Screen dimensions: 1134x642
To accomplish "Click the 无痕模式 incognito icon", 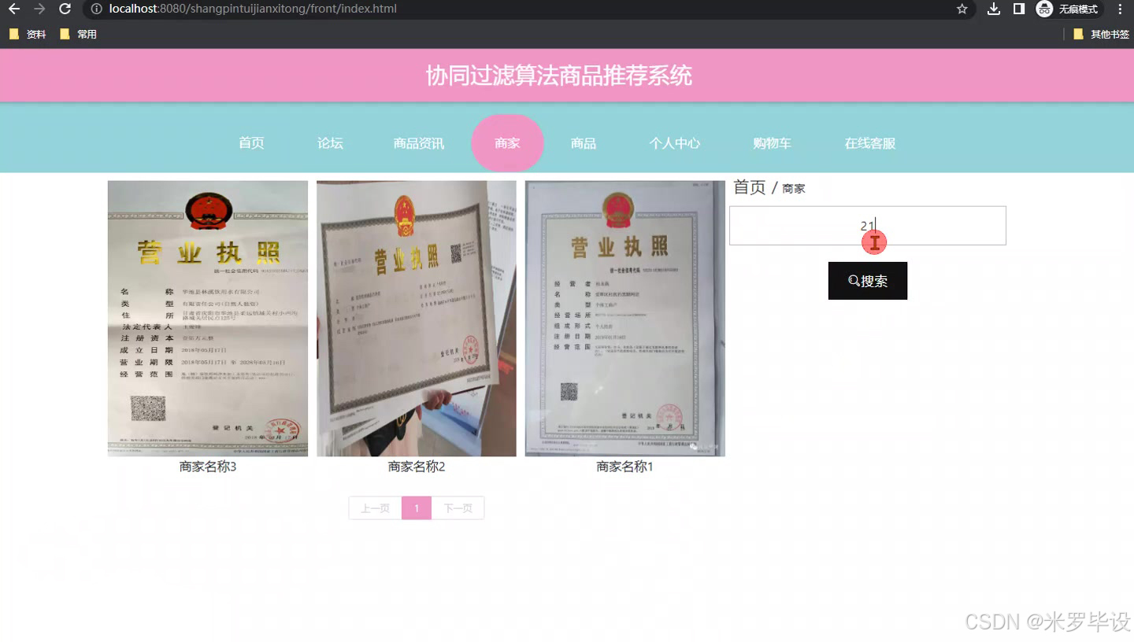I will [x=1045, y=9].
